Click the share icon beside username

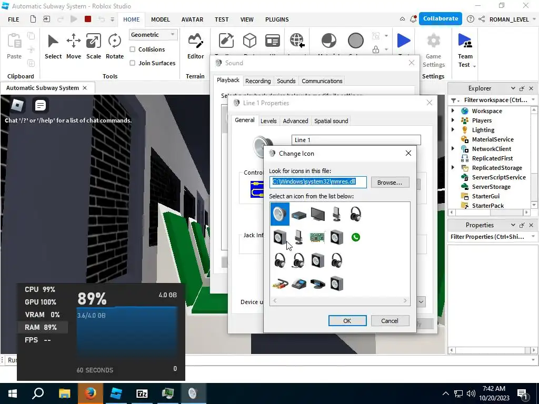[482, 19]
